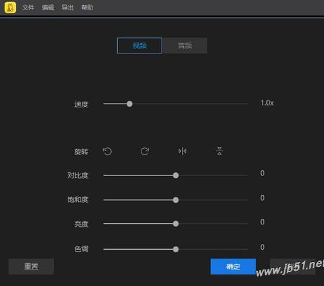Click the rotate counterclockwise icon
324x286 pixels.
(107, 151)
